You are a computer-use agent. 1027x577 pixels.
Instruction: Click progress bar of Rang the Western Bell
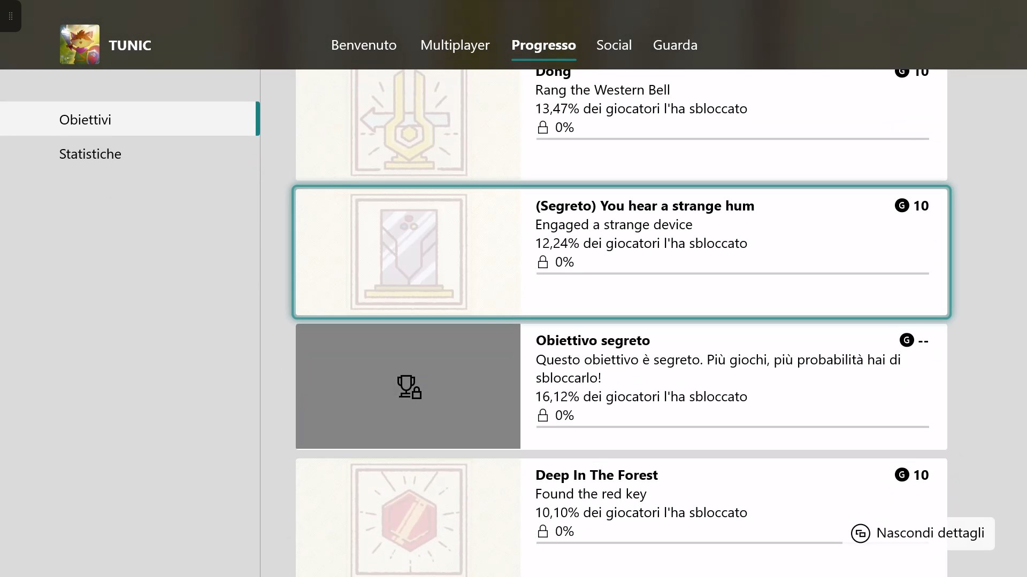(x=732, y=139)
